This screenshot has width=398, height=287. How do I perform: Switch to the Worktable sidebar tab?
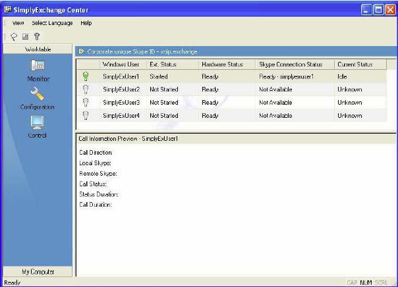pos(37,49)
